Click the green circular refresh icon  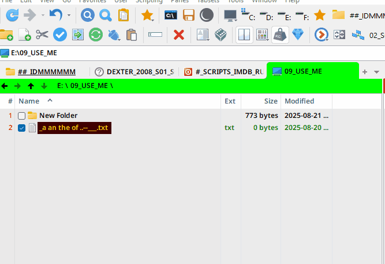[x=96, y=35]
